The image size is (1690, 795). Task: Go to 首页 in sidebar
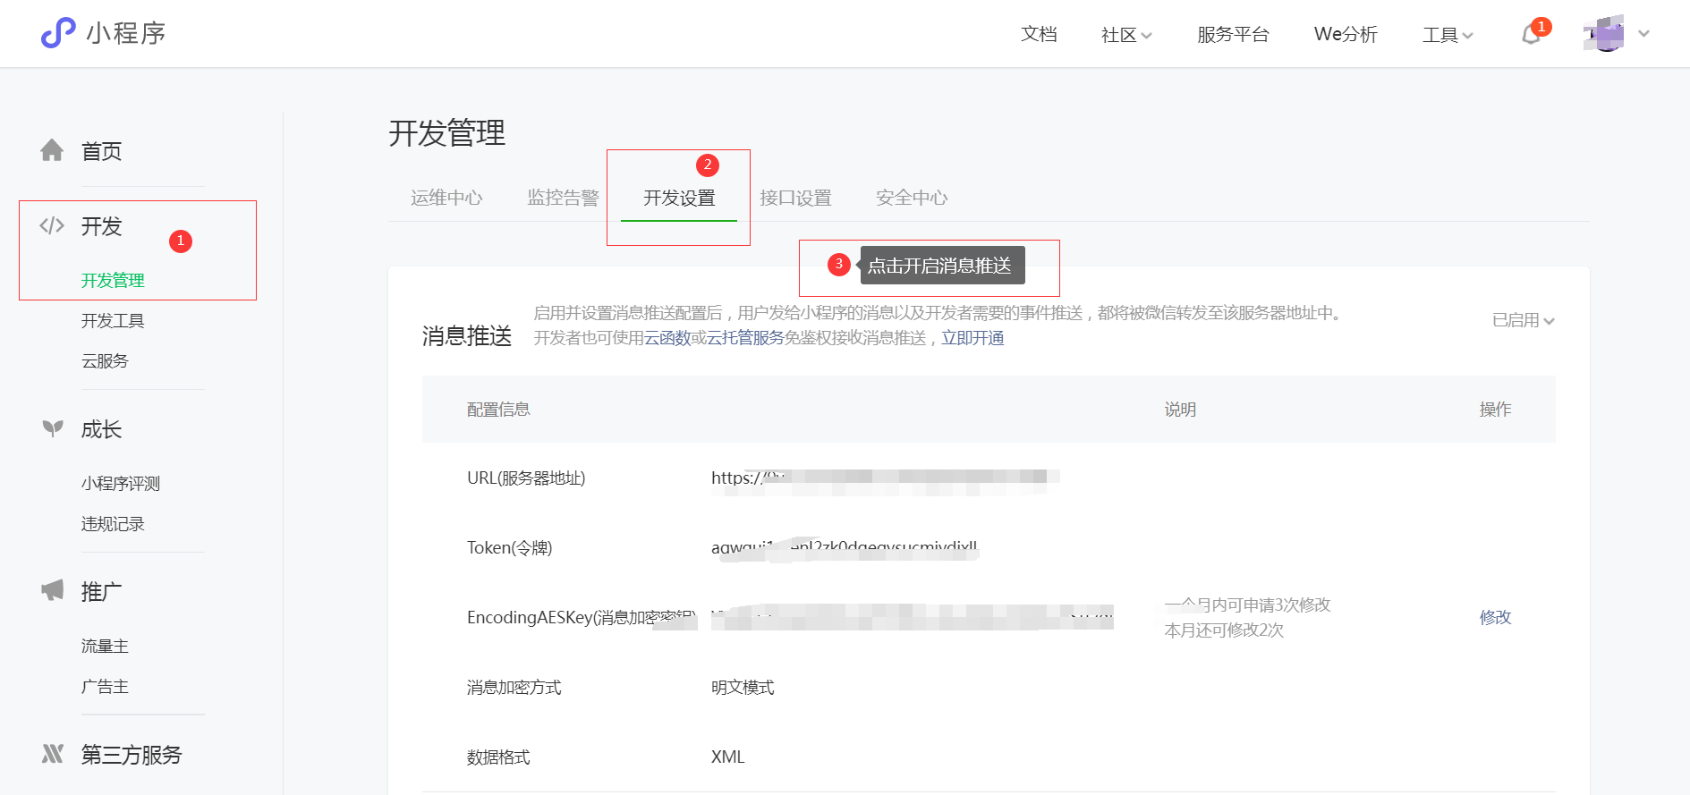(x=102, y=151)
